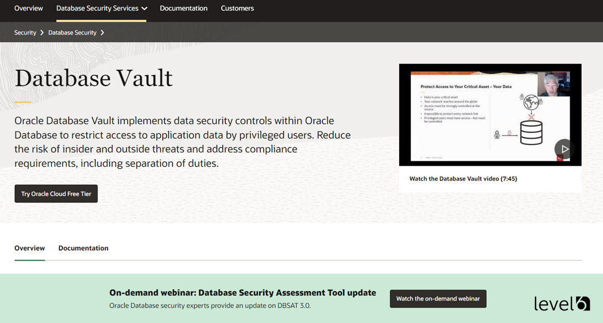Image resolution: width=603 pixels, height=323 pixels.
Task: Open the Customers page from top navigation
Action: point(237,8)
